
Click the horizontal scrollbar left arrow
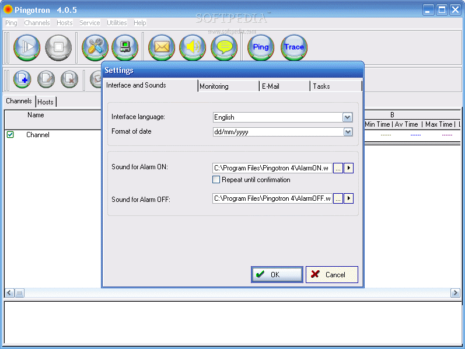[x=9, y=293]
